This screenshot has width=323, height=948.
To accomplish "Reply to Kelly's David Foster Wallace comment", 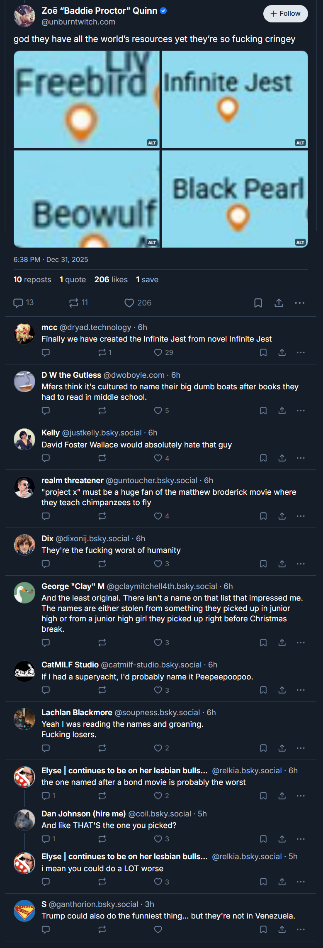I will (x=46, y=458).
